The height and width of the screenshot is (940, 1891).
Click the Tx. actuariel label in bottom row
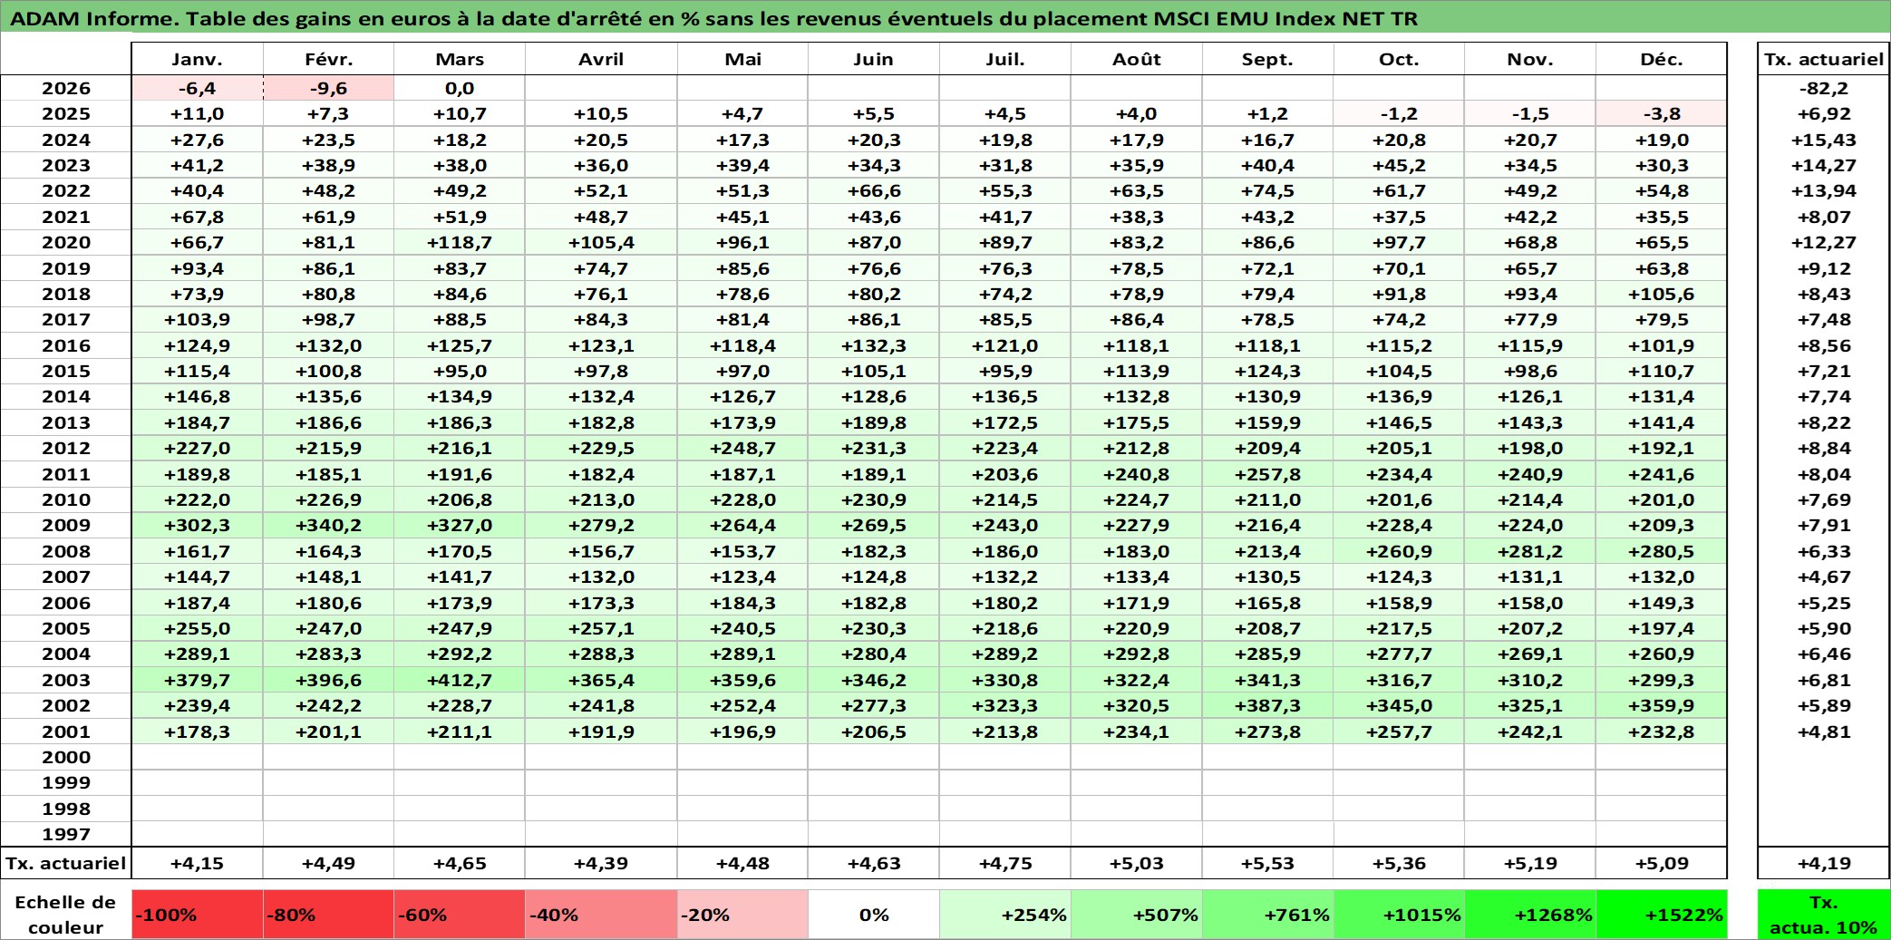[x=66, y=863]
